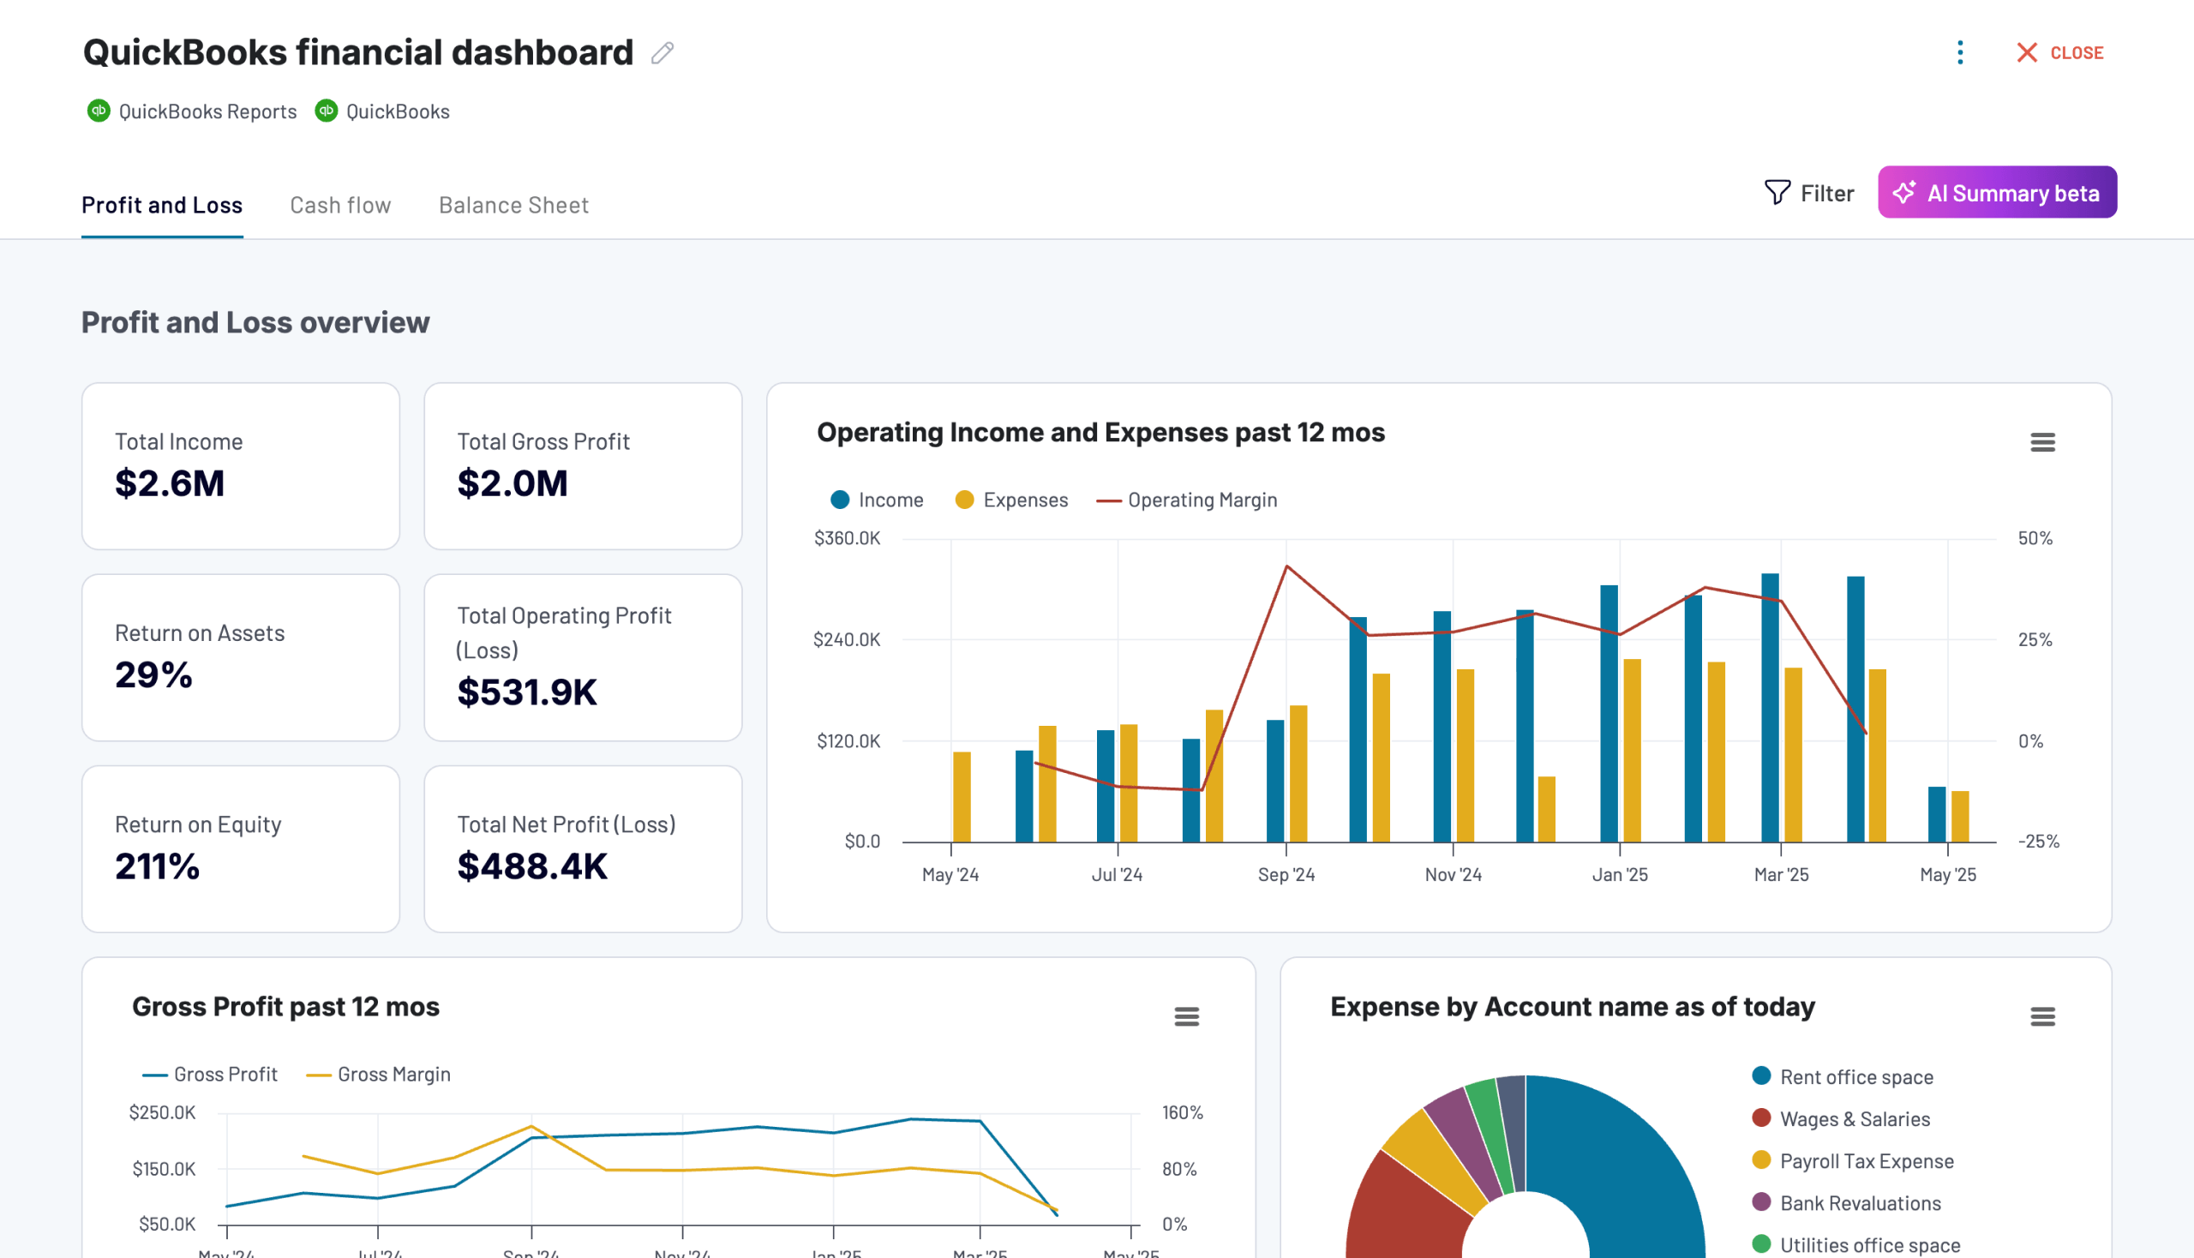This screenshot has width=2194, height=1258.
Task: Open the Operating Income chart export menu
Action: pyautogui.click(x=2043, y=442)
